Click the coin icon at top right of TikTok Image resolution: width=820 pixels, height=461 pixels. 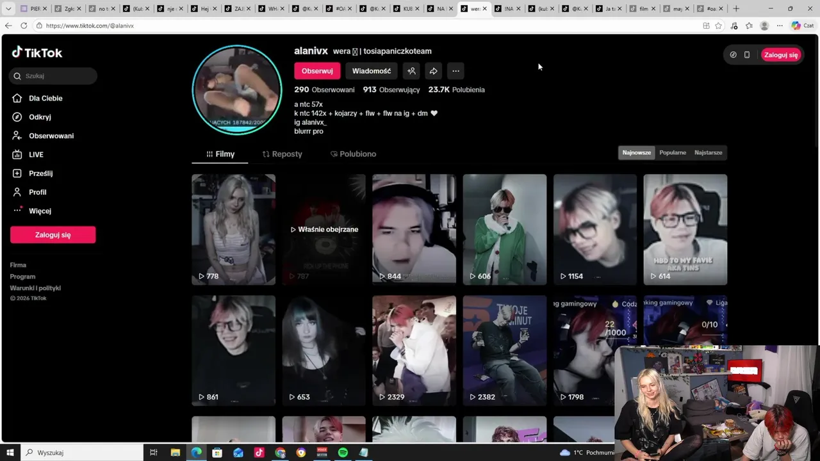coord(733,54)
